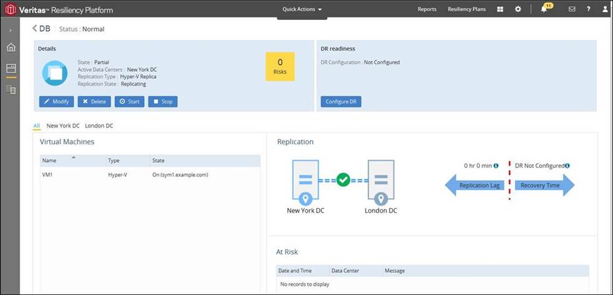Click the back arrow next to DB
This screenshot has width=613, height=295.
click(35, 29)
